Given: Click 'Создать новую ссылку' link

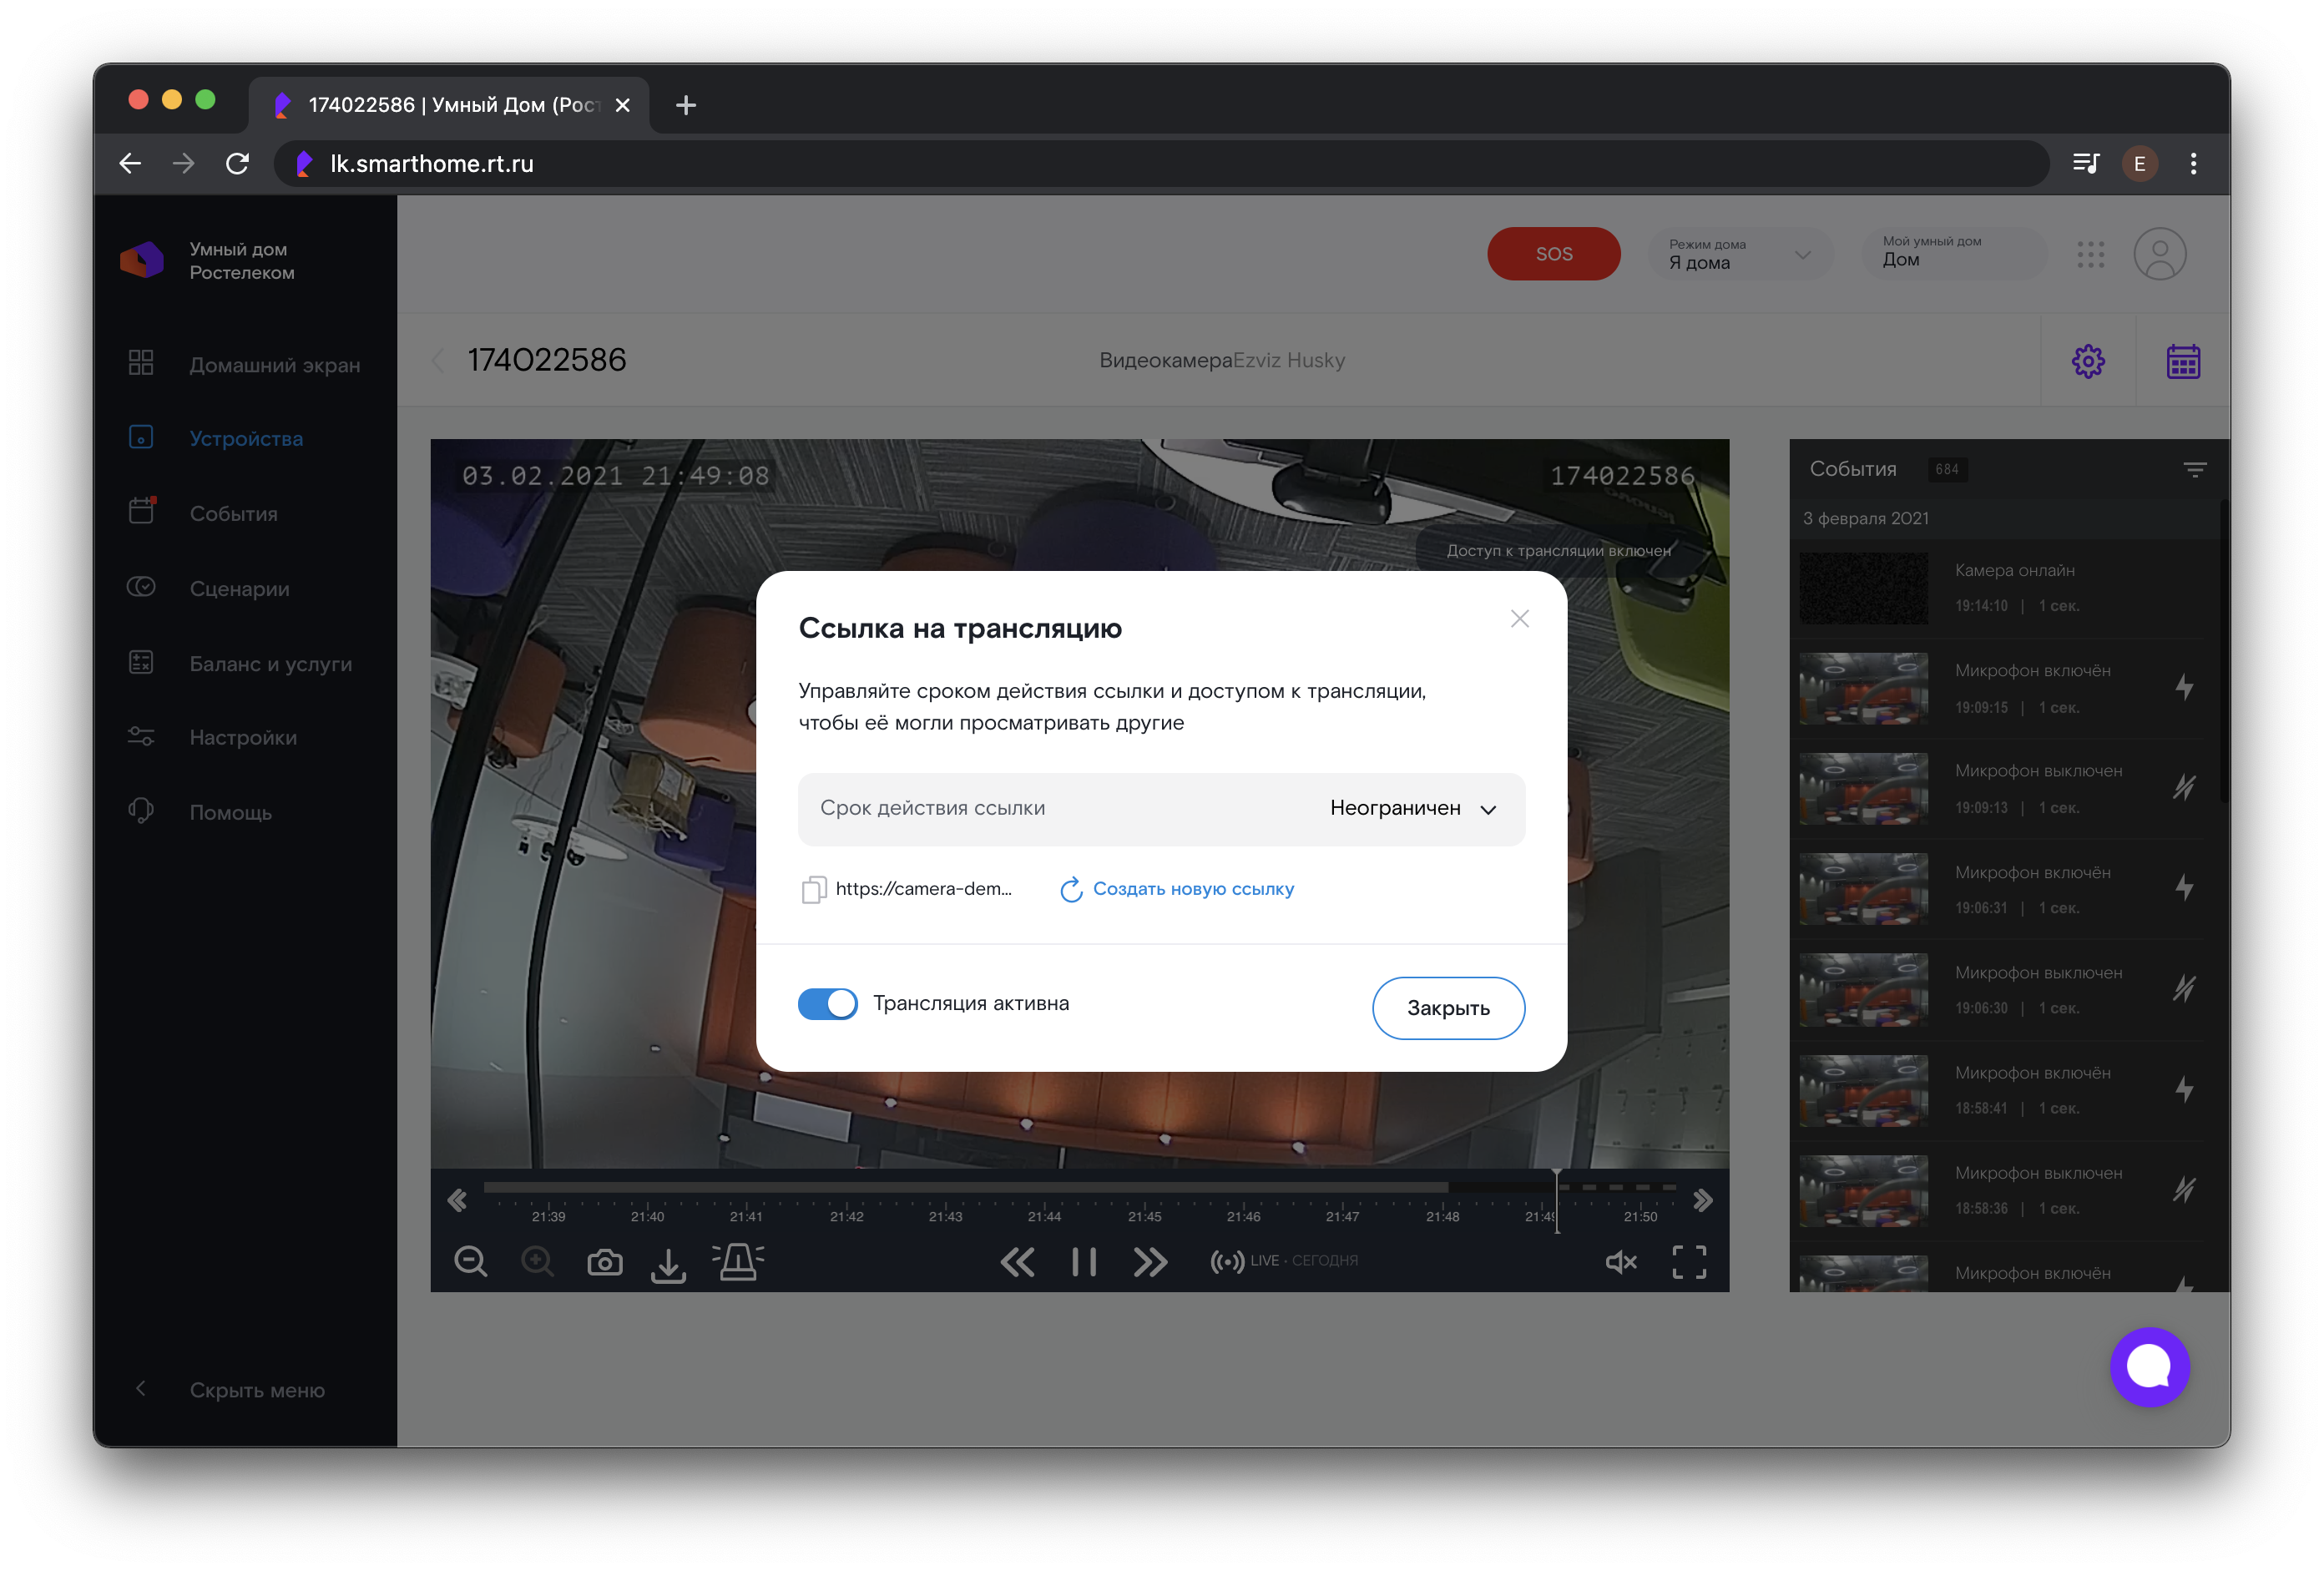Looking at the screenshot, I should pos(1192,889).
